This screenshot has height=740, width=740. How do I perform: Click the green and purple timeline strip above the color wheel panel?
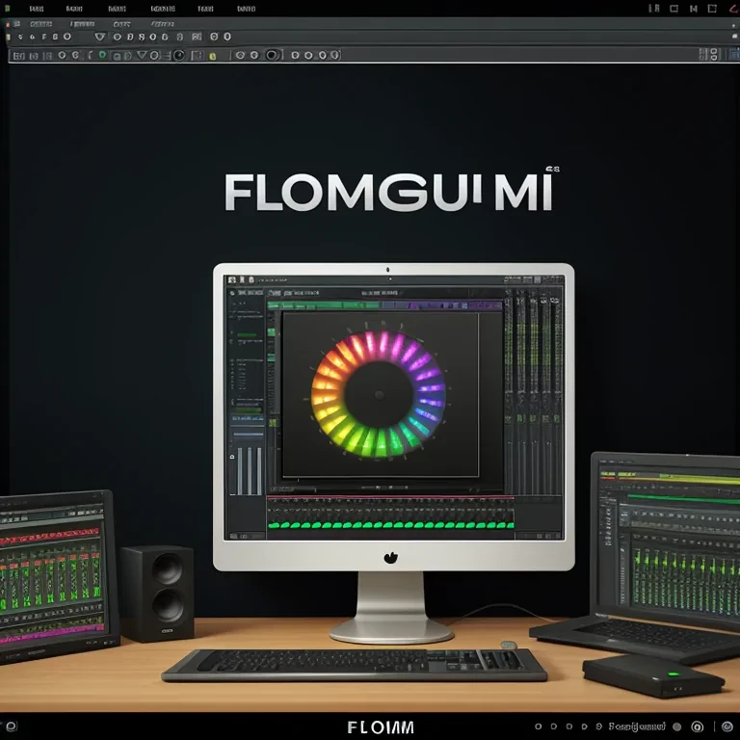(384, 305)
